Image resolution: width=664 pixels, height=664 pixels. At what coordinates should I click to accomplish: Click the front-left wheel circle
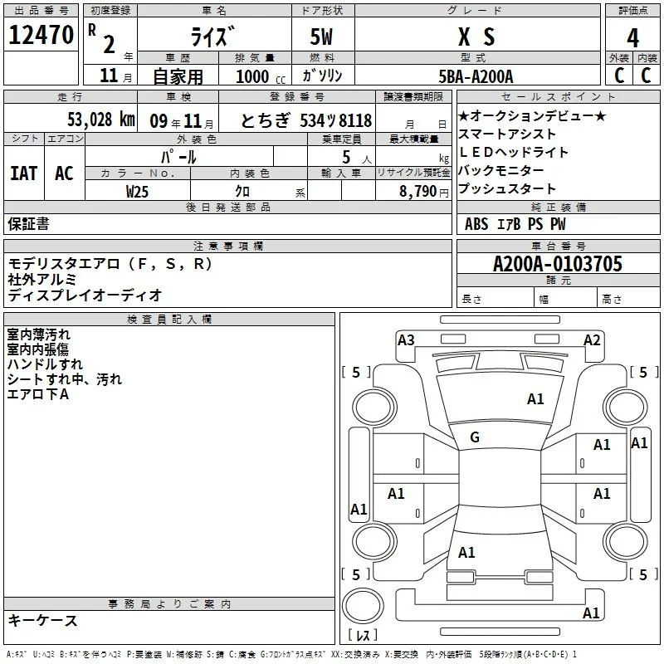(x=373, y=408)
